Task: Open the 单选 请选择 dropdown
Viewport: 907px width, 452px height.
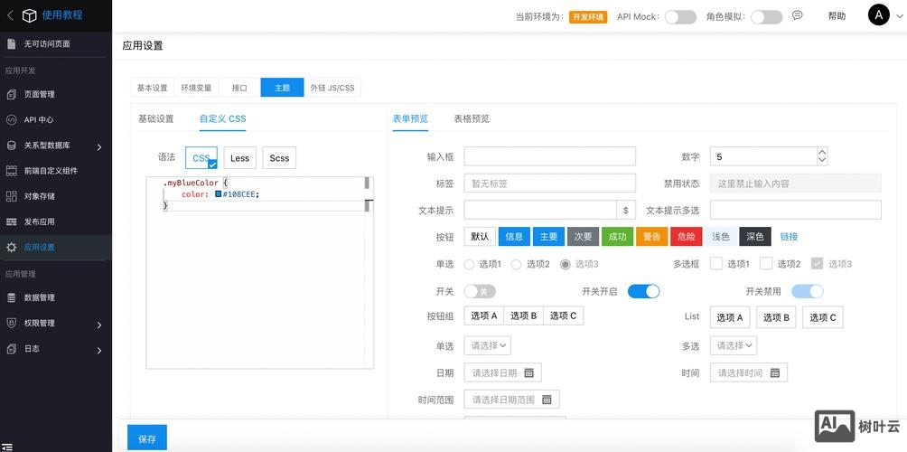Action: click(488, 345)
